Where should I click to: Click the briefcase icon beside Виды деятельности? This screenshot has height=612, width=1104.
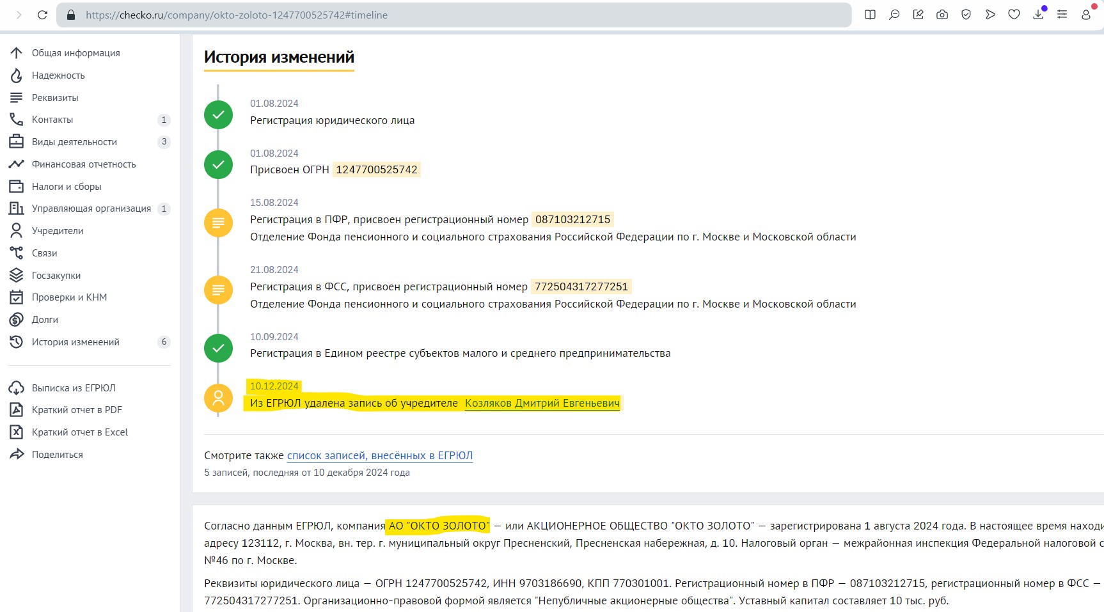pyautogui.click(x=16, y=142)
